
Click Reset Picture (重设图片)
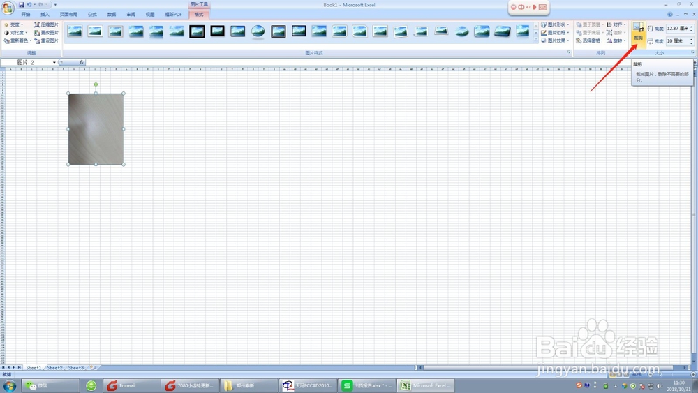click(46, 40)
